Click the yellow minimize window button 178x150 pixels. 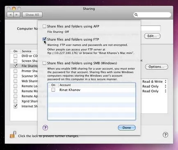point(14,9)
